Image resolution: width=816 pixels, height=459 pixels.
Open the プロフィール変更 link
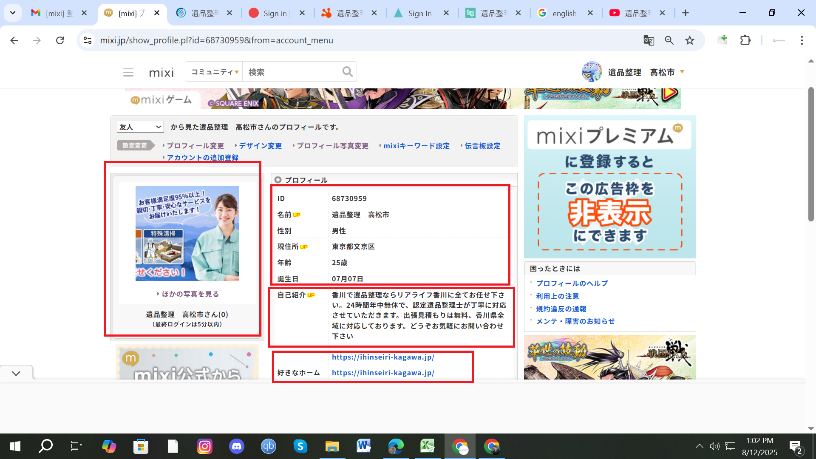click(195, 146)
